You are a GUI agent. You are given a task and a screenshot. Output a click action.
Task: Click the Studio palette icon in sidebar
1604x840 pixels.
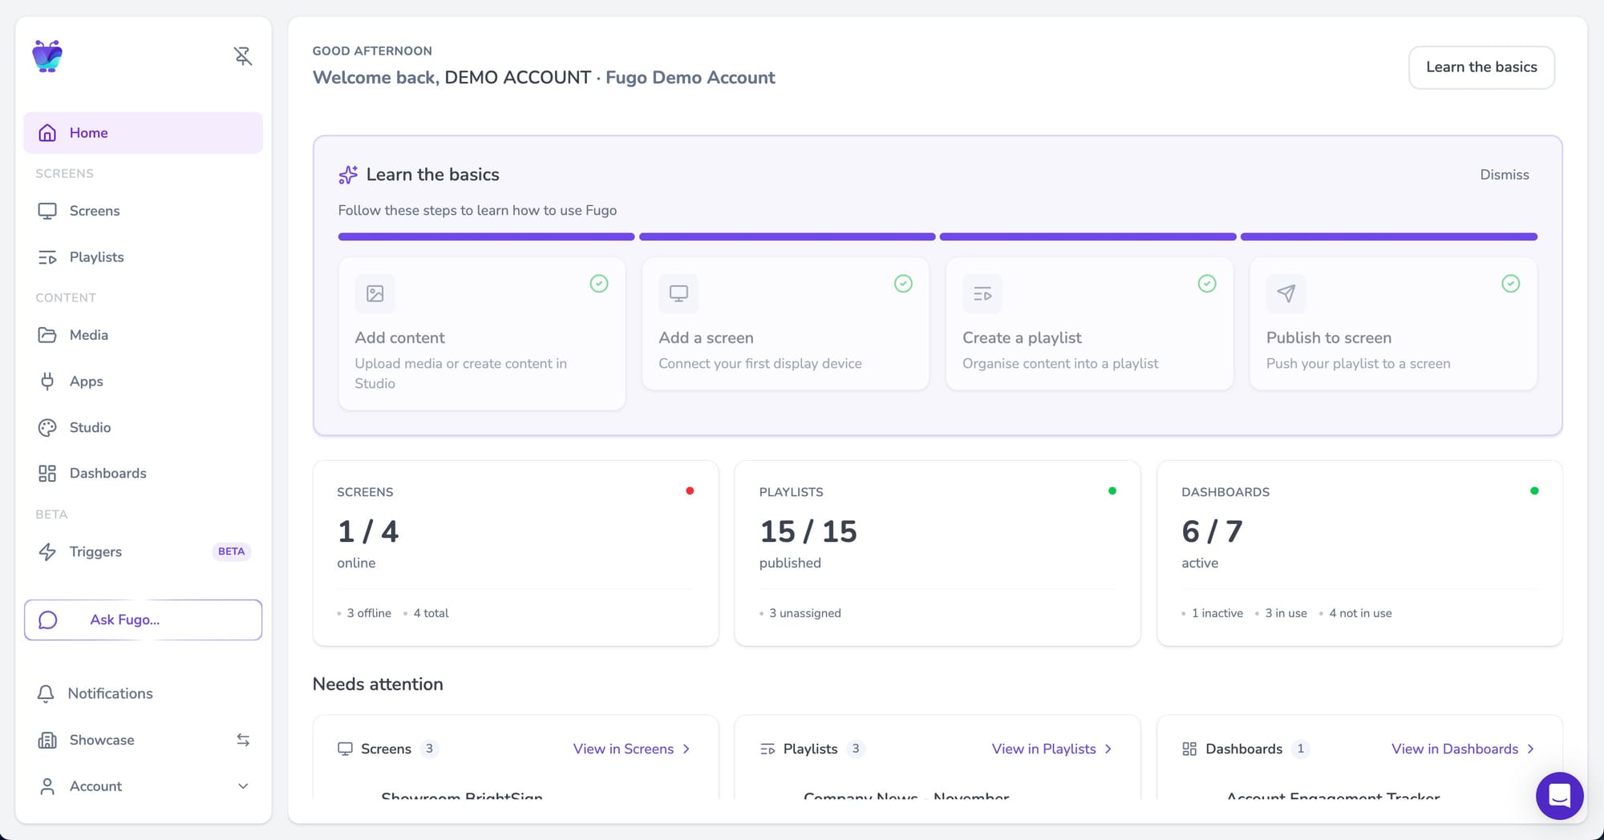(x=47, y=427)
